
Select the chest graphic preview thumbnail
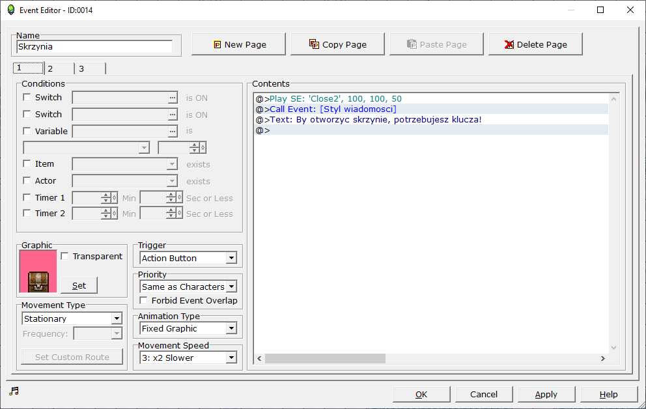point(38,272)
